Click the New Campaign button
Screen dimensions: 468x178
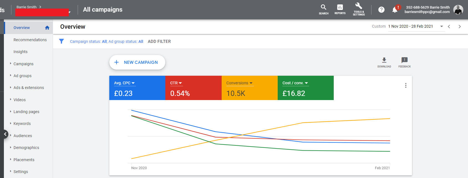137,62
